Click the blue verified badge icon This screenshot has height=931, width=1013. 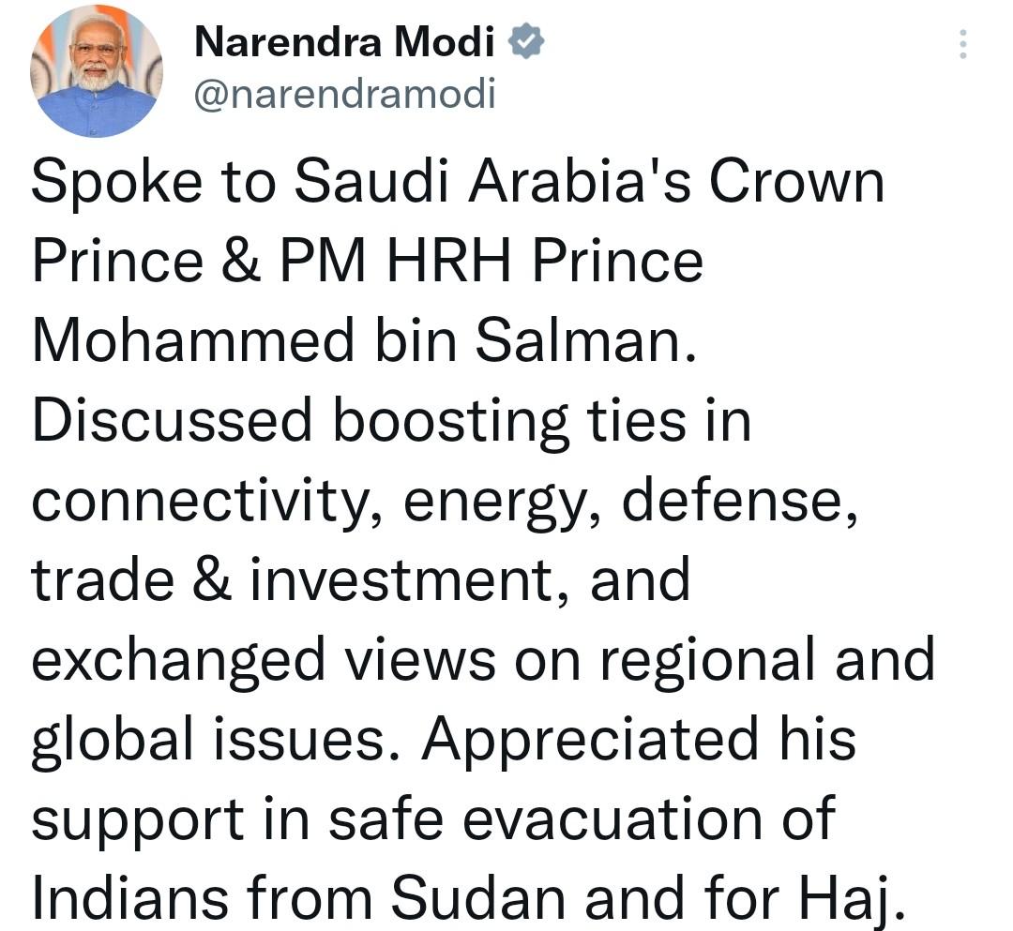[527, 42]
